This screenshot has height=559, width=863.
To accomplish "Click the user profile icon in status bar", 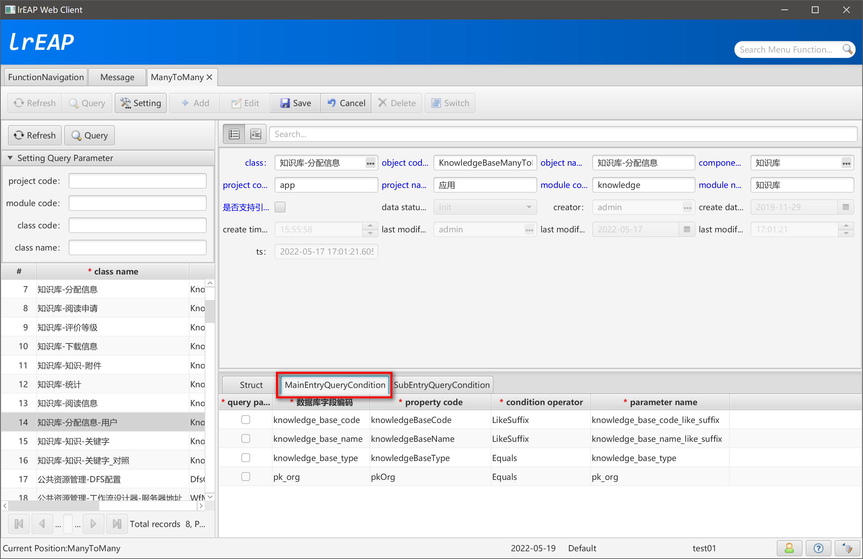I will pyautogui.click(x=789, y=548).
